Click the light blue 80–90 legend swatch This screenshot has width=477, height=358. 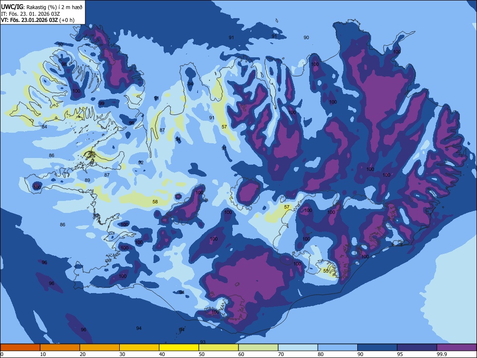[x=338, y=347]
